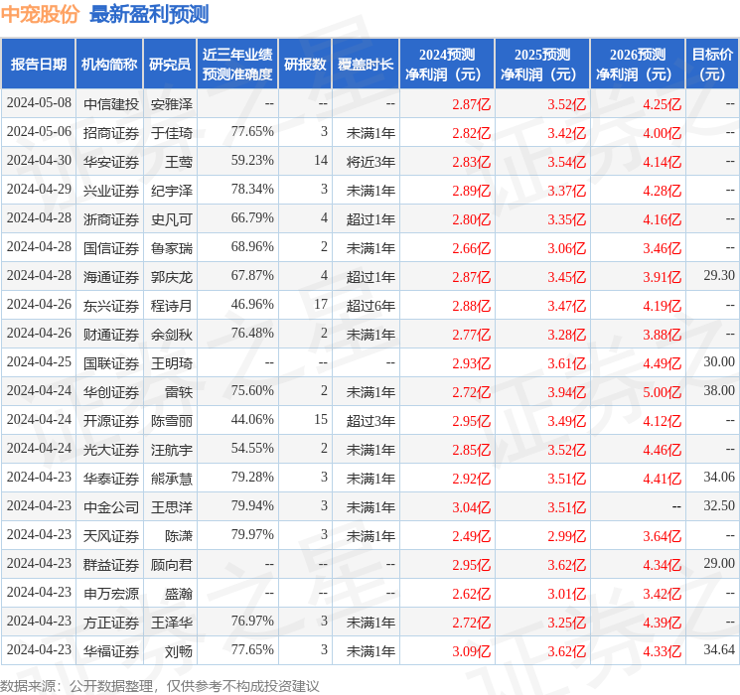
Task: Select the 天风证券 institution cell
Action: pyautogui.click(x=111, y=536)
